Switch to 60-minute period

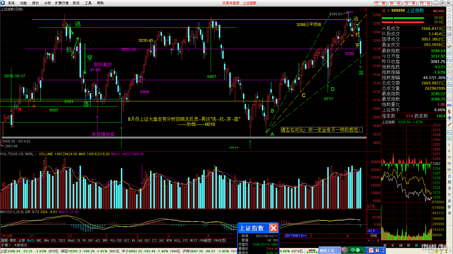coord(449,170)
